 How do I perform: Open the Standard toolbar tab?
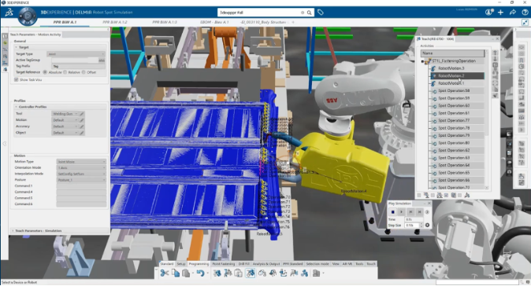pyautogui.click(x=166, y=264)
